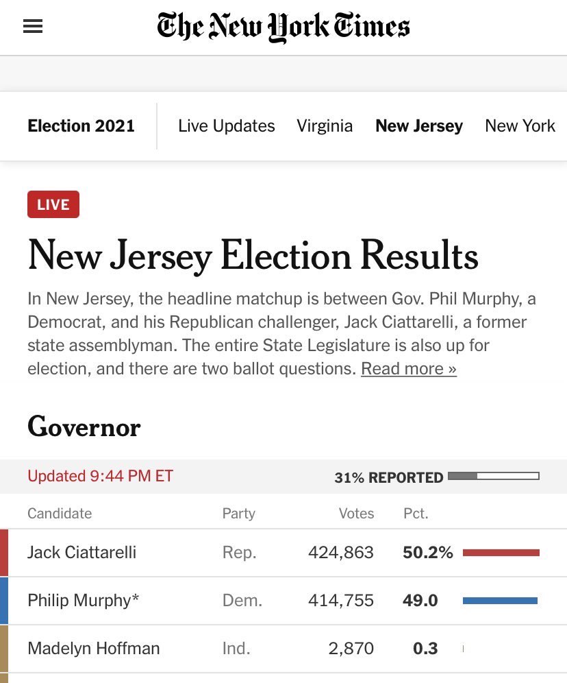The height and width of the screenshot is (683, 567).
Task: Click the Governor section heading
Action: (x=84, y=426)
